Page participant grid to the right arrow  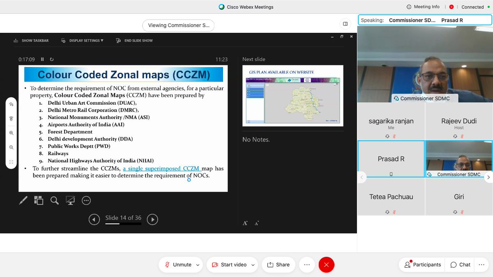(x=488, y=177)
